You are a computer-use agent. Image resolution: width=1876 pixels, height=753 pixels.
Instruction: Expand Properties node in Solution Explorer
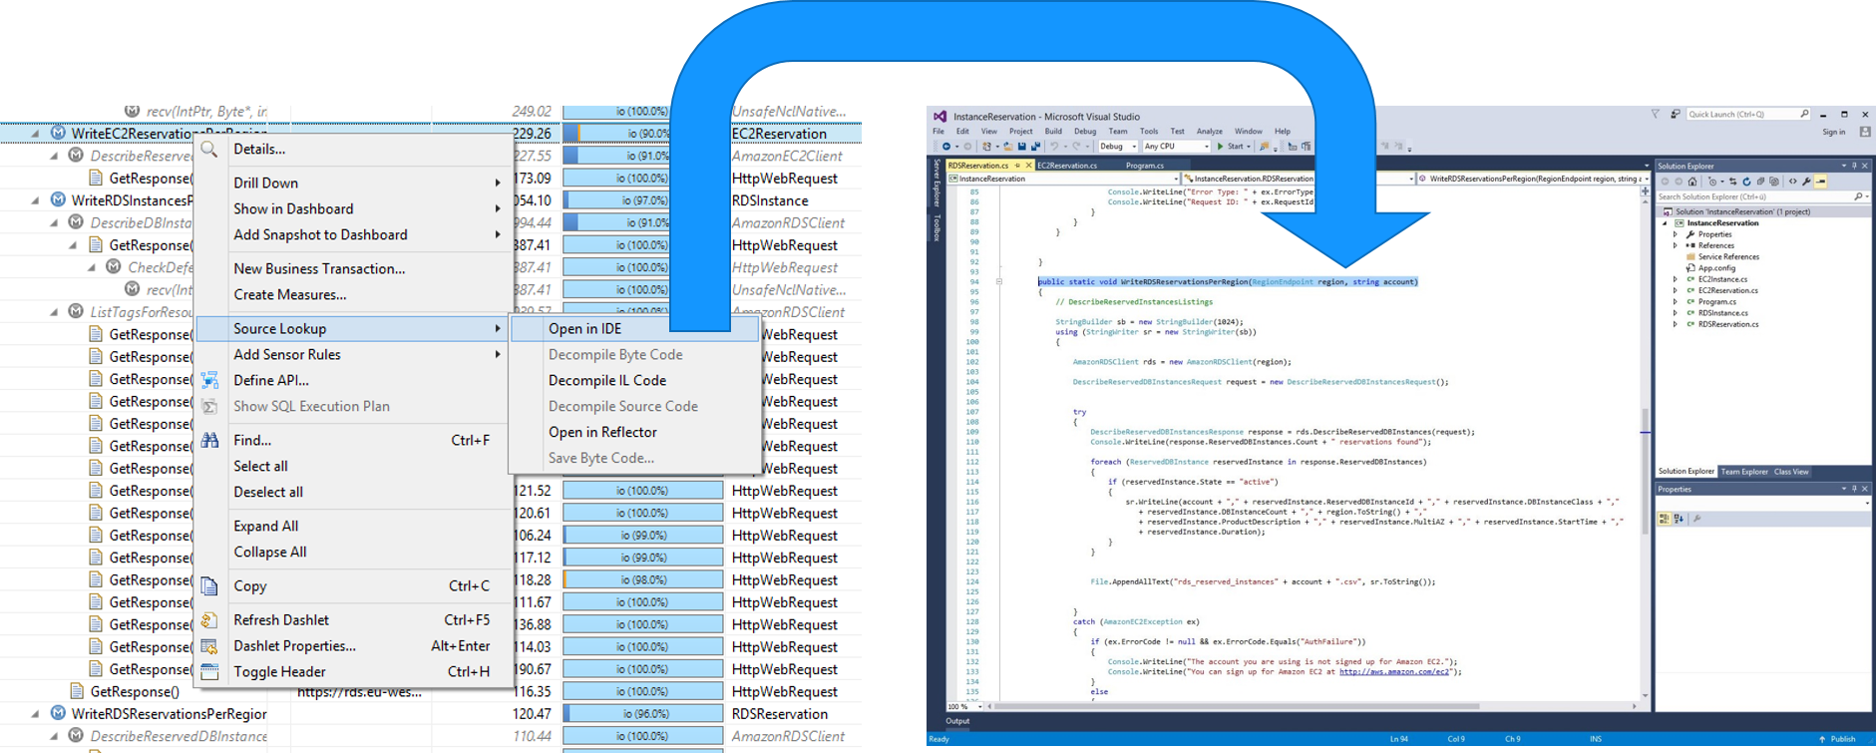point(1676,234)
